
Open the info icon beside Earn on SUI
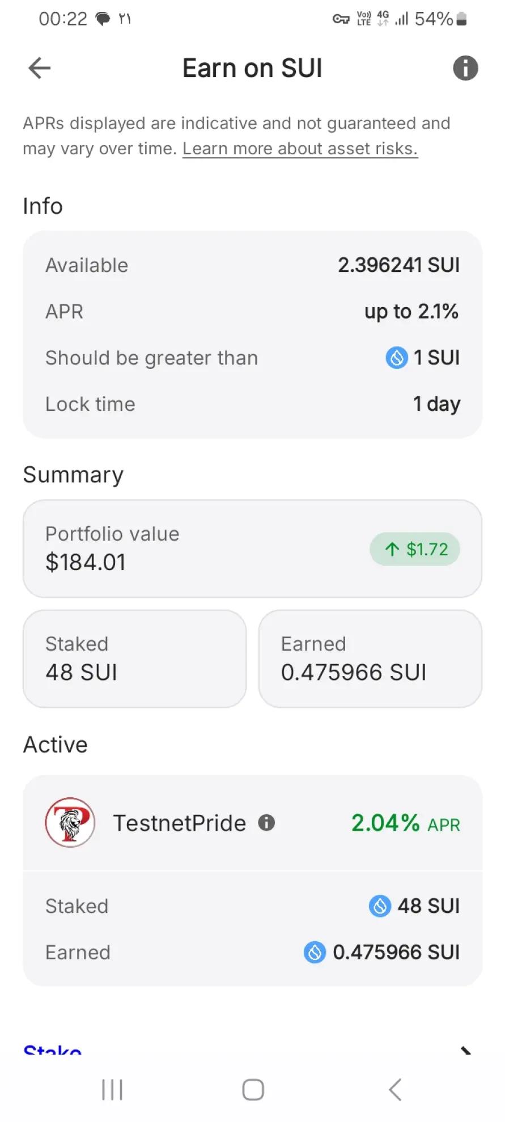465,69
